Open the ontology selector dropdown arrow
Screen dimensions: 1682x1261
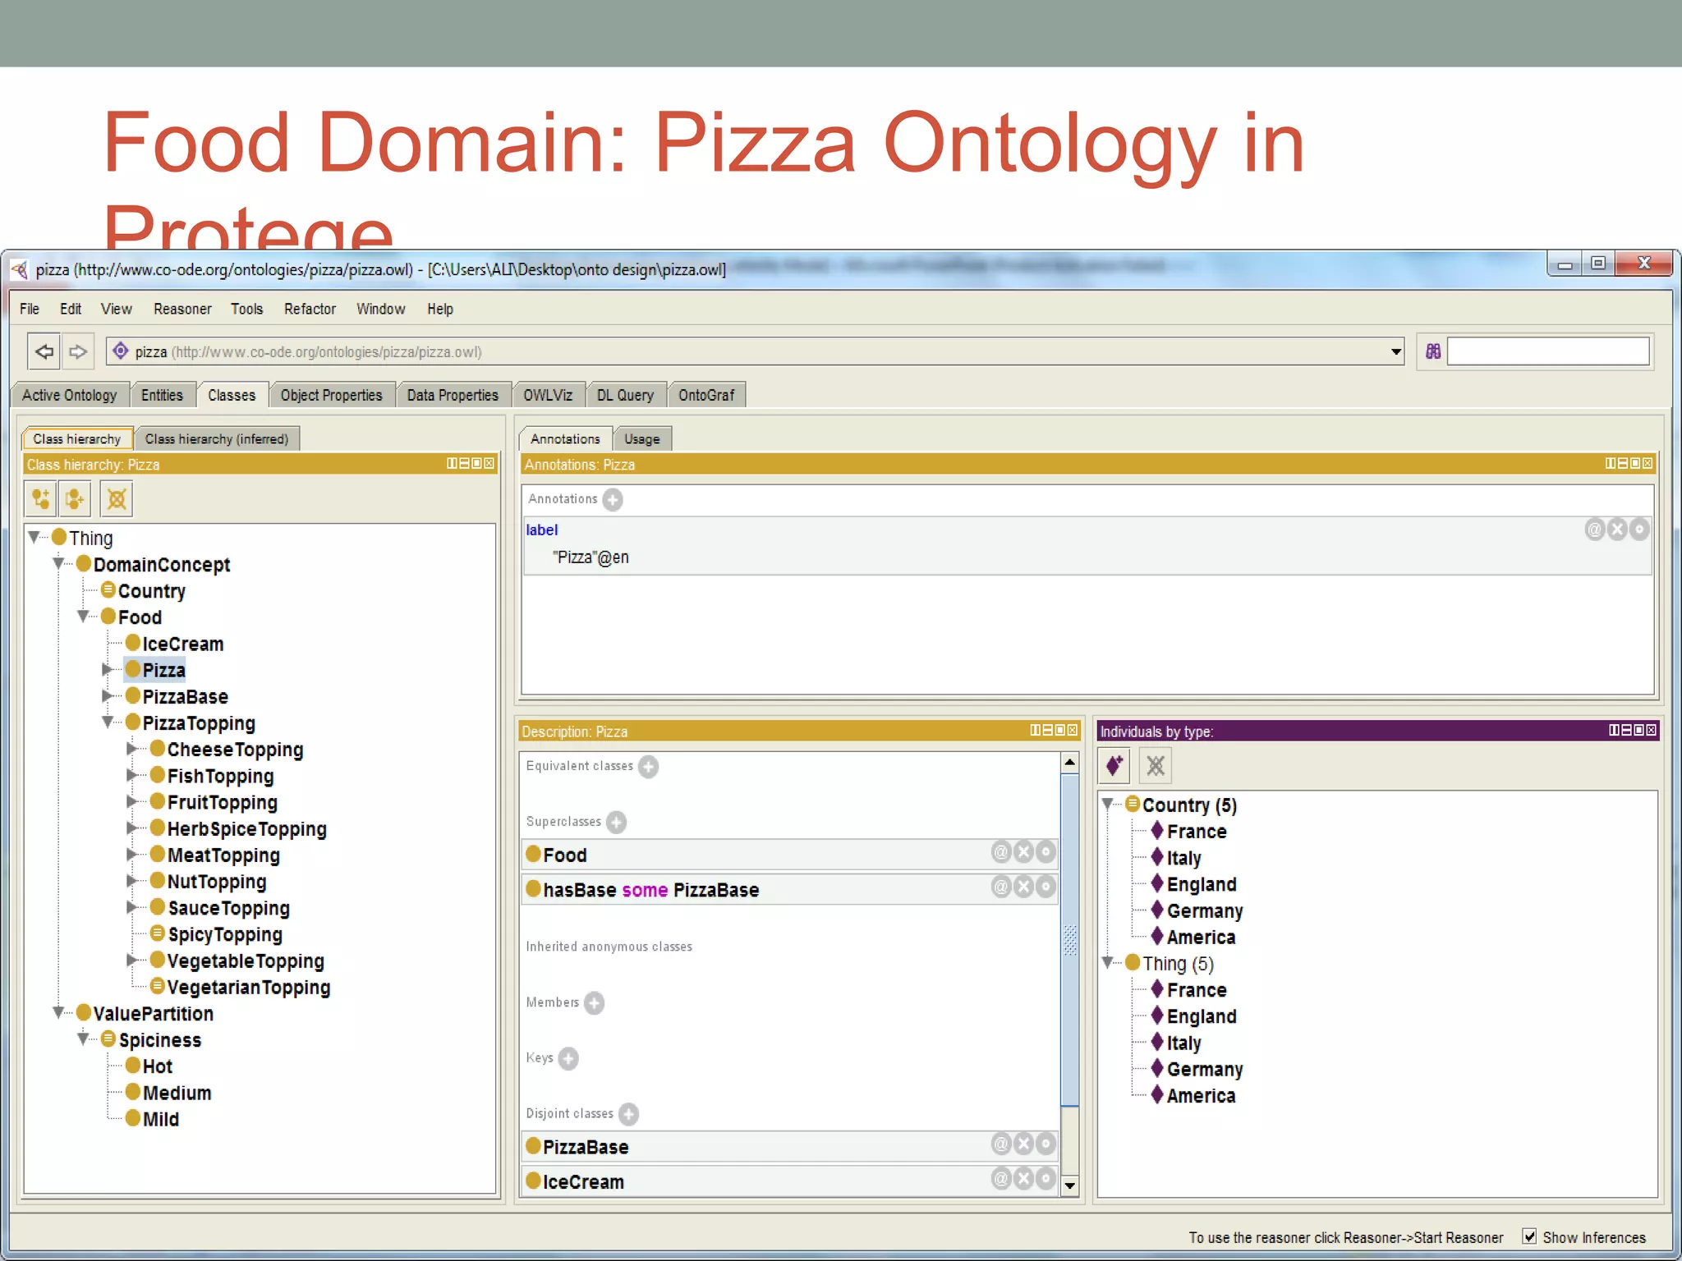point(1395,351)
